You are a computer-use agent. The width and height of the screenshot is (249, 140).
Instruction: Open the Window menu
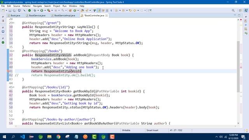click(73, 6)
